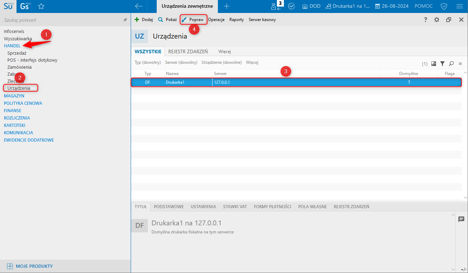Switch to upper REJESTR ZDARZEŃ tab
Screen dimensions: 468x273
pyautogui.click(x=188, y=52)
